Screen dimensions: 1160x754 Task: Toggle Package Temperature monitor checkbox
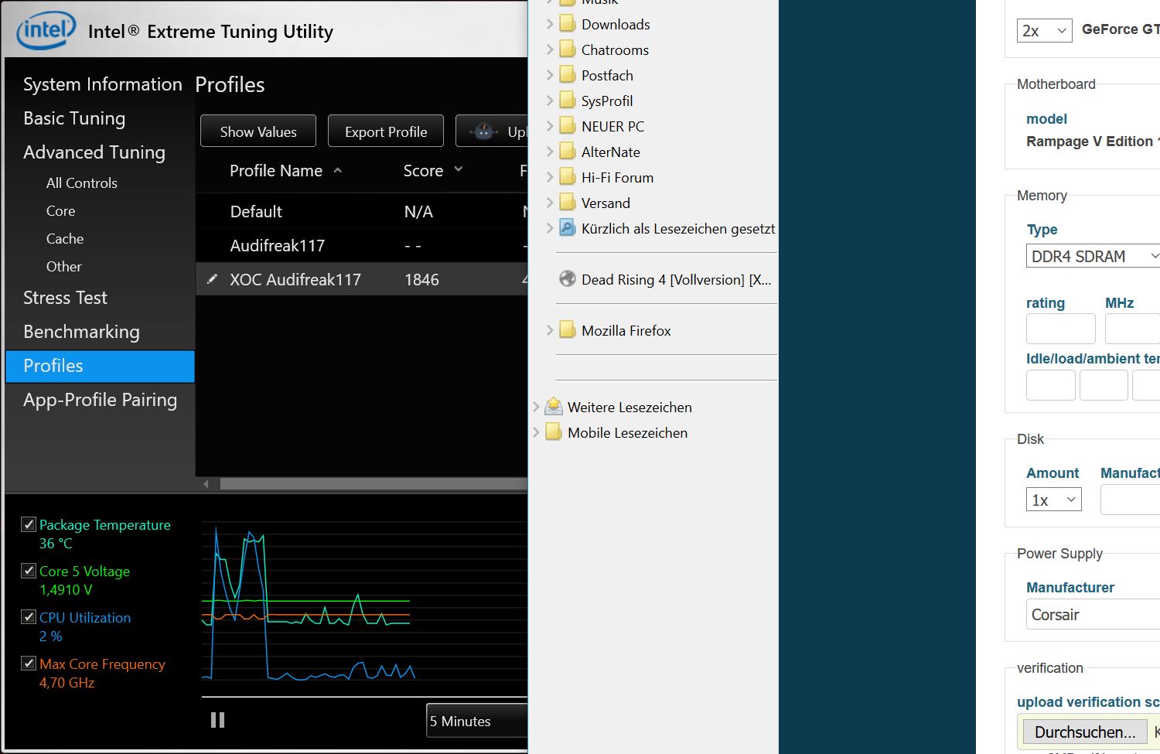[x=29, y=524]
